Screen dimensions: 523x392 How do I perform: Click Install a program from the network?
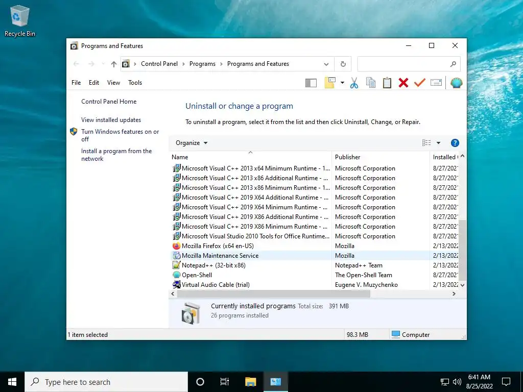116,155
